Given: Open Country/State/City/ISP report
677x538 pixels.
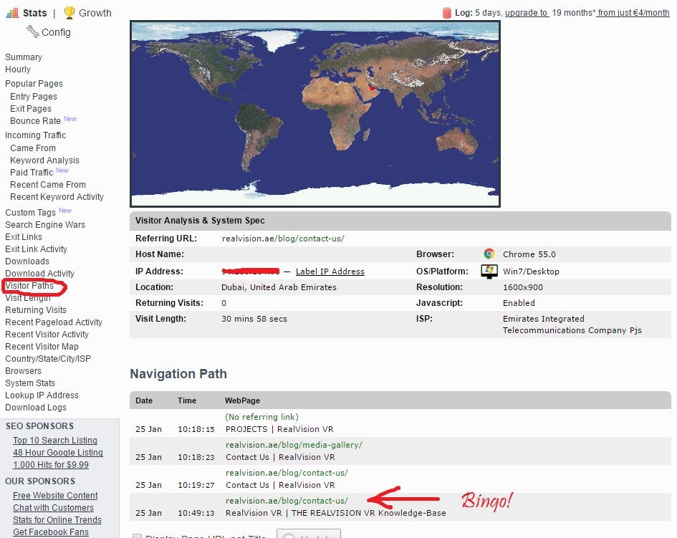Looking at the screenshot, I should coord(48,358).
